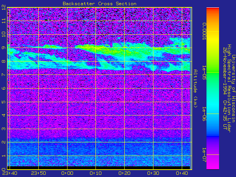The image size is (236, 177).
Task: Click the 23:50 time axis label
Action: 38,173
